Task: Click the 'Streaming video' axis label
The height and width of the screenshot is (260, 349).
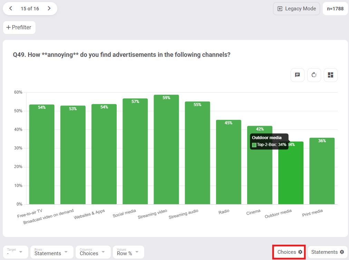Action: tap(152, 214)
